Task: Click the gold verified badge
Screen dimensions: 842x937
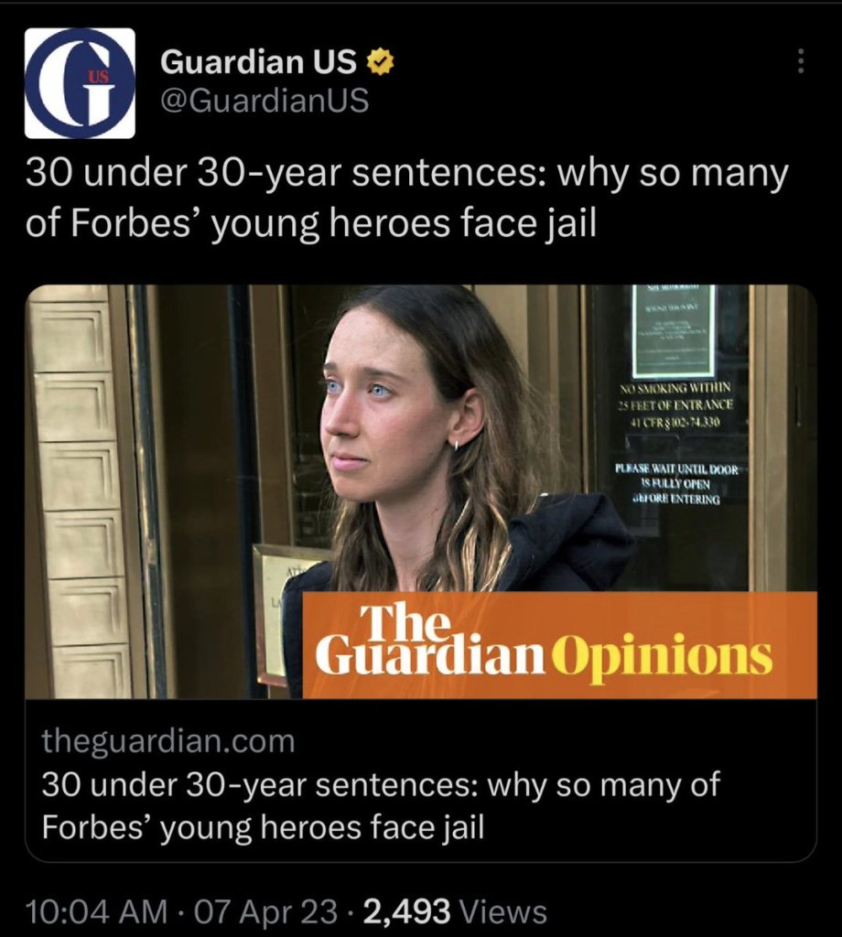Action: click(x=381, y=62)
